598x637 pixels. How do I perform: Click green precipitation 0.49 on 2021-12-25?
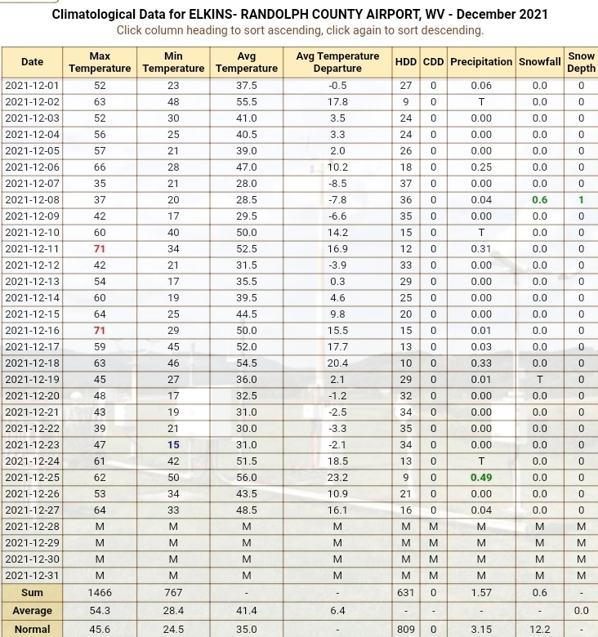click(481, 478)
